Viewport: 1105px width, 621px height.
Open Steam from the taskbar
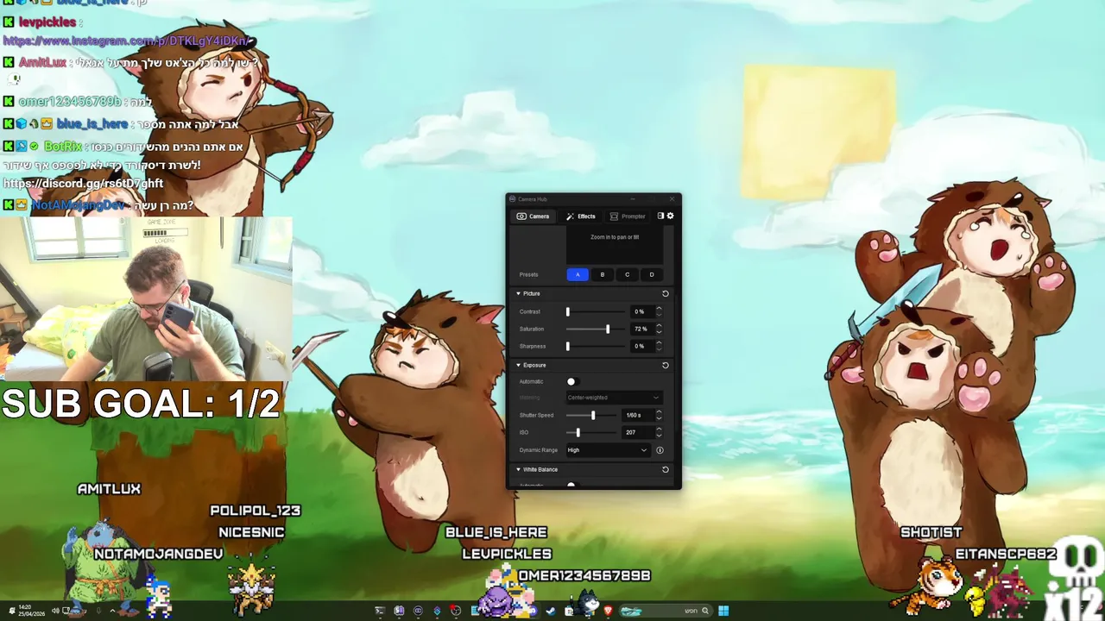click(x=550, y=611)
